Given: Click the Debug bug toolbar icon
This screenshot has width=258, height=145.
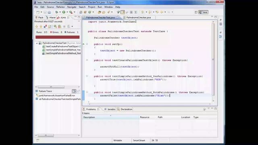Looking at the screenshot, I should pos(56,12).
